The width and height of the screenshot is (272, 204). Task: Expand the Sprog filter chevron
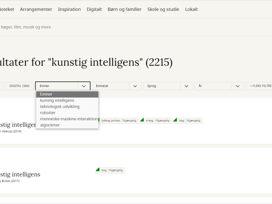pos(186,86)
